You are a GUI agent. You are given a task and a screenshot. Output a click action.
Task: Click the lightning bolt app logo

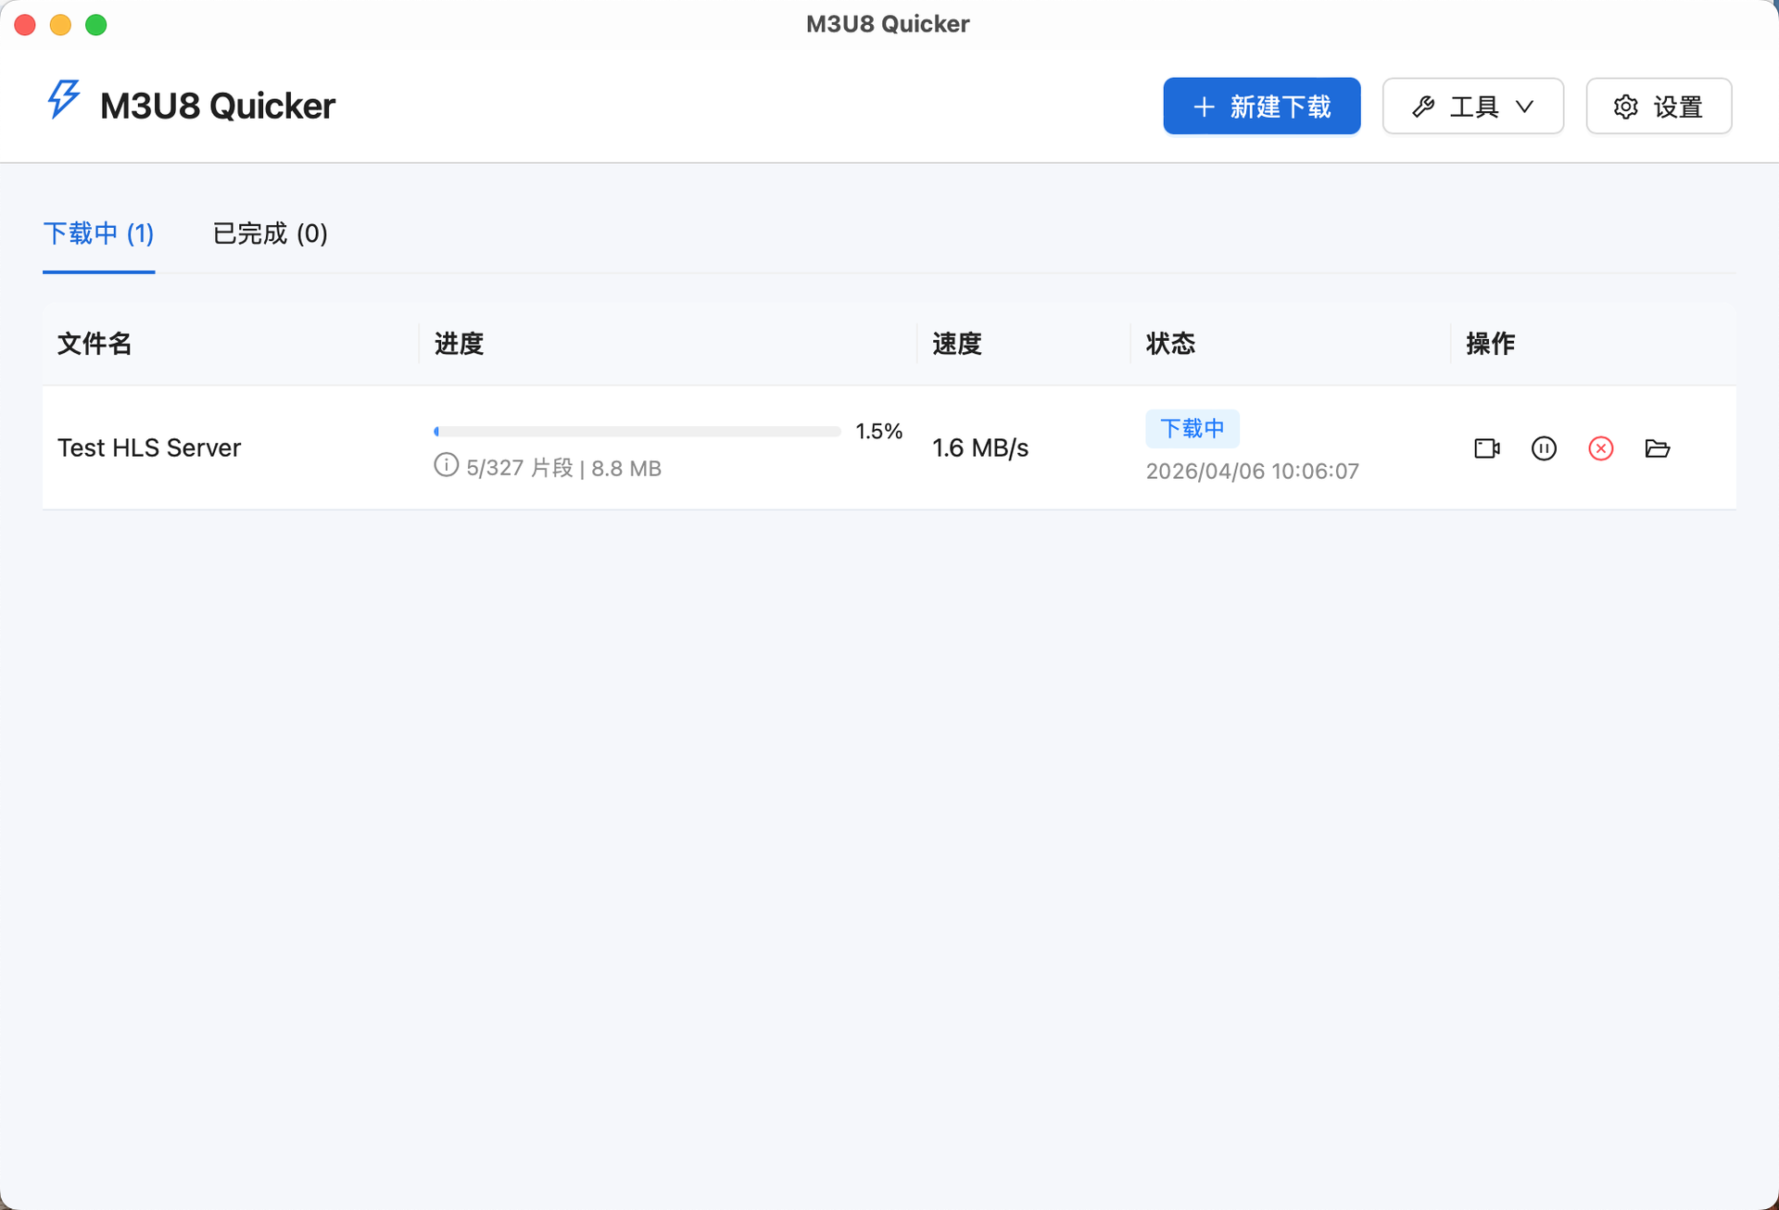(x=64, y=99)
